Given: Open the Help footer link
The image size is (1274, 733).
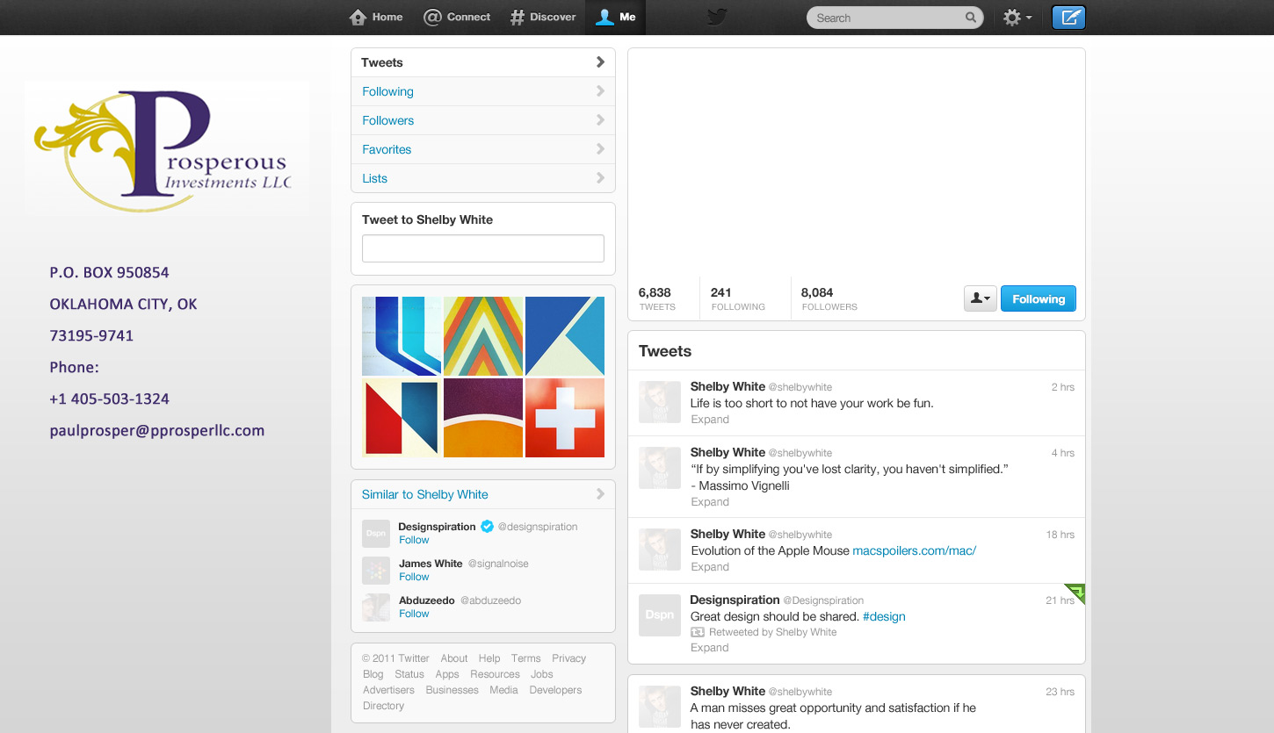Looking at the screenshot, I should pos(489,658).
